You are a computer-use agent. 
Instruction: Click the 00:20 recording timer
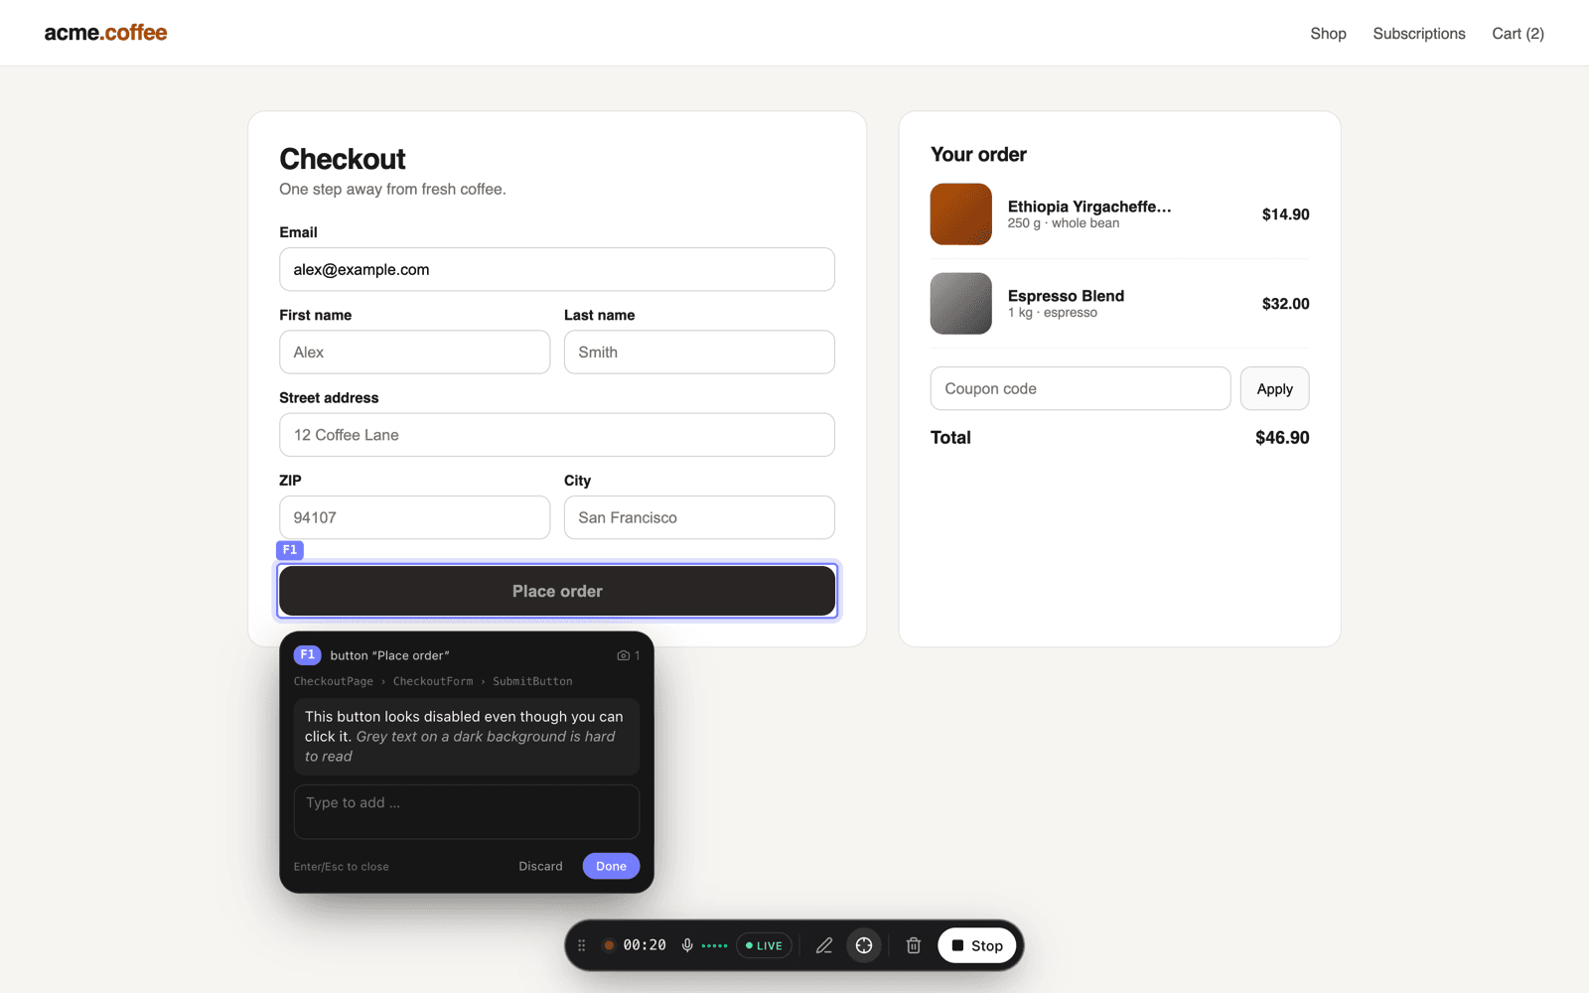point(645,945)
